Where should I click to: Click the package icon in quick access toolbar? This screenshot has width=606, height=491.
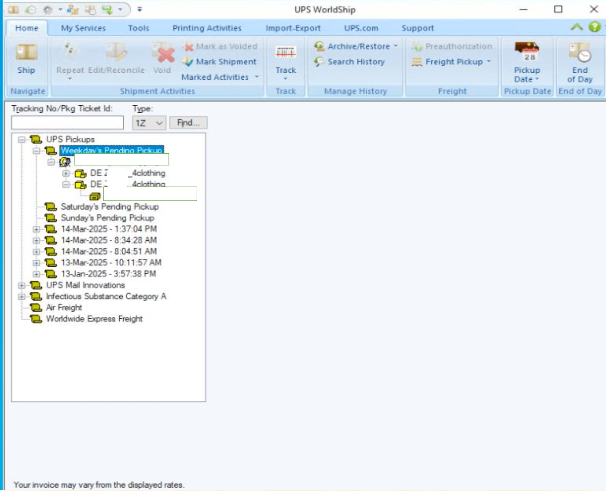[x=13, y=9]
